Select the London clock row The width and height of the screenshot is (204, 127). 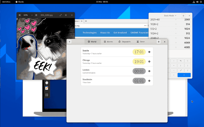[x=117, y=71]
